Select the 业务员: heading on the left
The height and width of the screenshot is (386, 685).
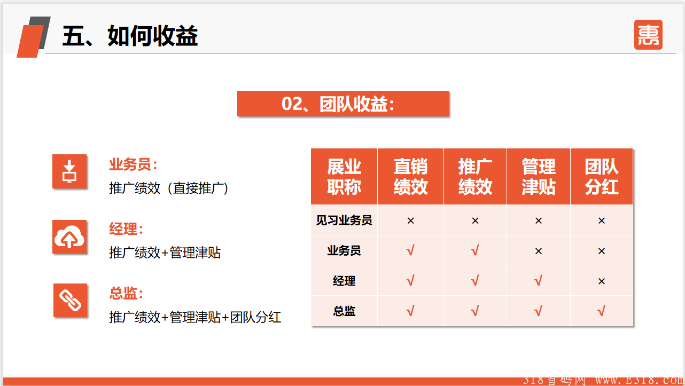click(x=134, y=164)
